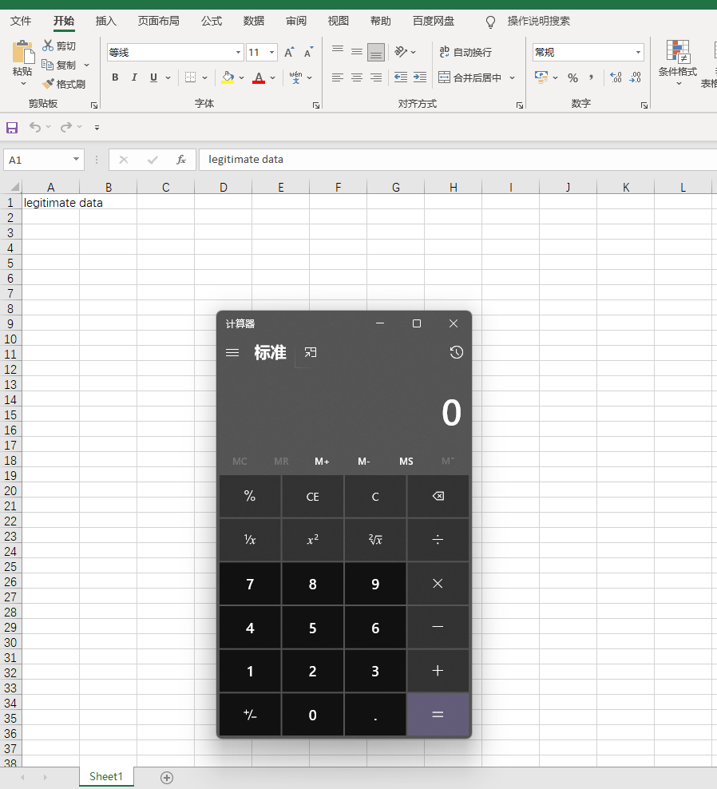Open font name dropdown 等线
This screenshot has height=789, width=717.
pos(238,53)
